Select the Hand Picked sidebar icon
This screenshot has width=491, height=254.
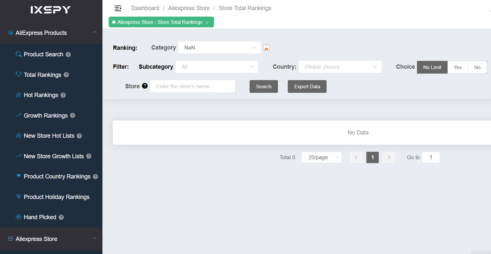coord(19,217)
